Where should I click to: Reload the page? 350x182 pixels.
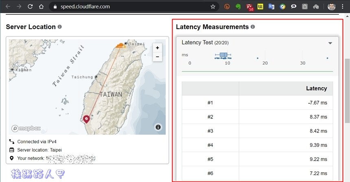30,7
